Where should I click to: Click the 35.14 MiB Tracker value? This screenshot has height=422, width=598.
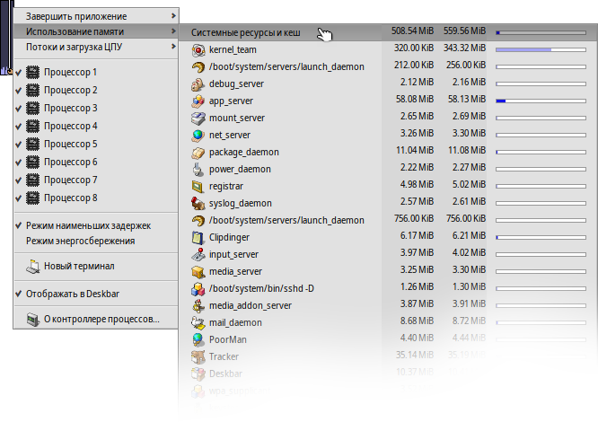pos(415,356)
